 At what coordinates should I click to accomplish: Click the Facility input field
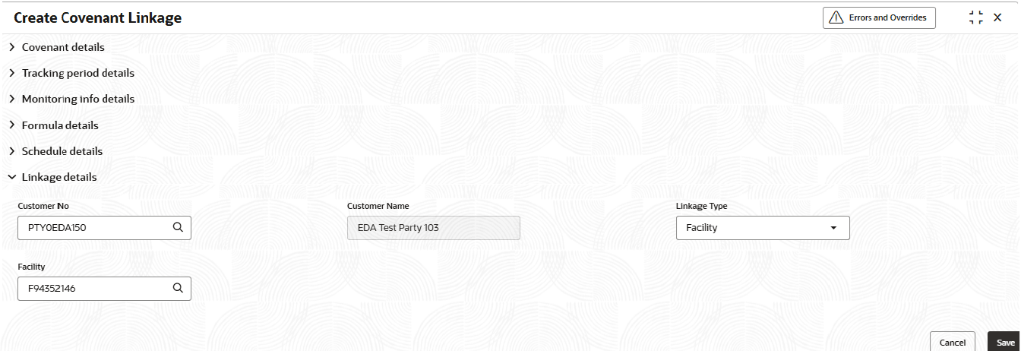95,288
